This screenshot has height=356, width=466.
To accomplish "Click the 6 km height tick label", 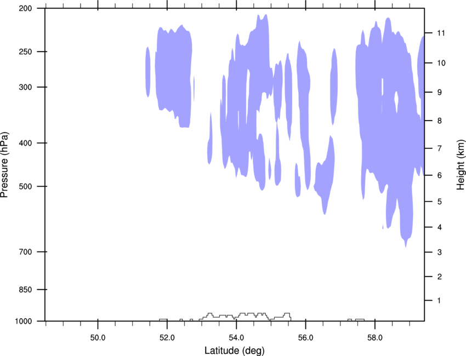I will (x=440, y=175).
